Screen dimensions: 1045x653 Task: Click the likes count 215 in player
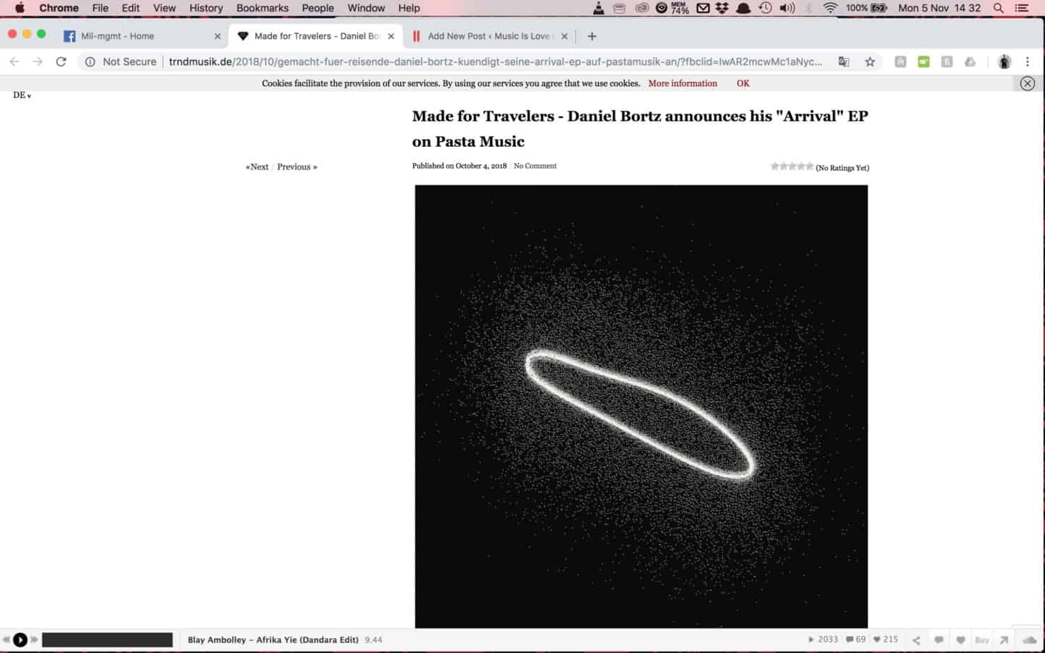885,640
